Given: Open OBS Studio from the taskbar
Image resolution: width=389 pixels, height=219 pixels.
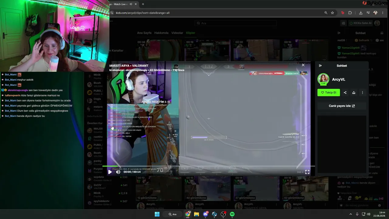Looking at the screenshot, I should tap(223, 214).
